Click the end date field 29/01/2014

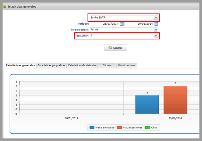click(x=139, y=24)
